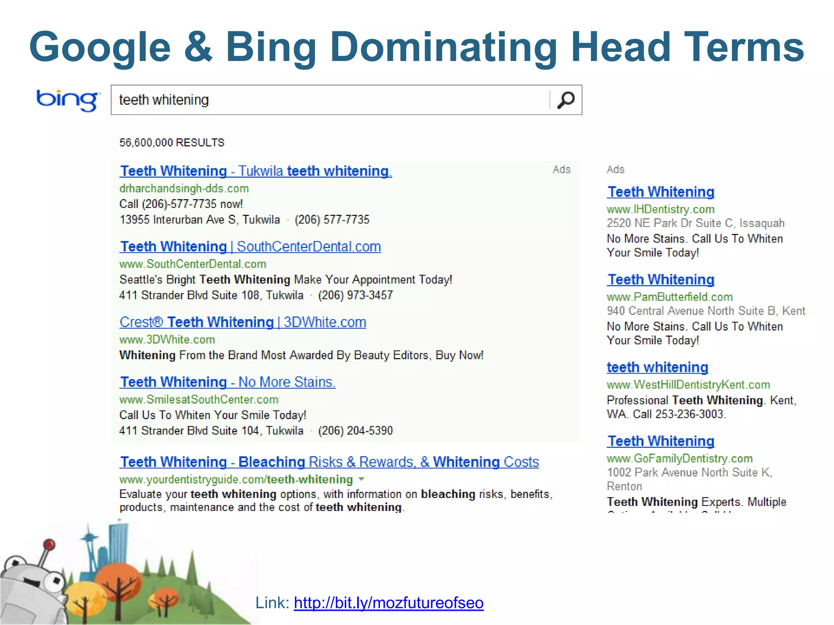Click the '56,600,000 RESULTS' count text

tap(172, 142)
